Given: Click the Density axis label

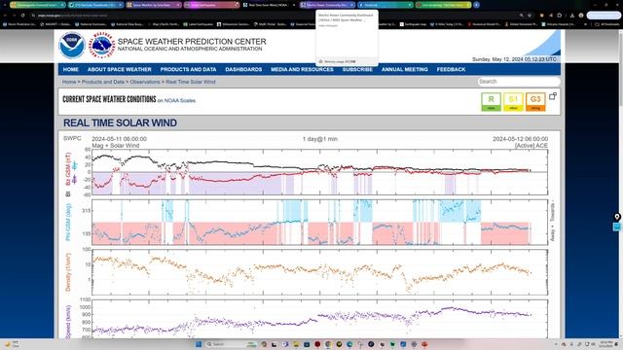Looking at the screenshot, I should [68, 272].
